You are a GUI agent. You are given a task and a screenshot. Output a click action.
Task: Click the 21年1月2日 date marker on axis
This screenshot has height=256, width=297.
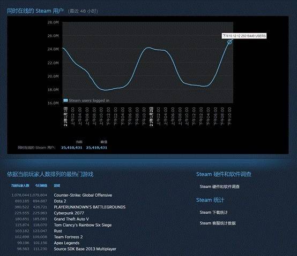pos(151,117)
